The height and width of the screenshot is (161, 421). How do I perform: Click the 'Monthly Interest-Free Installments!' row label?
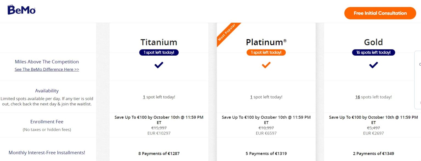[x=47, y=153]
